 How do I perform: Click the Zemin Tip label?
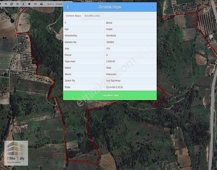click(70, 81)
